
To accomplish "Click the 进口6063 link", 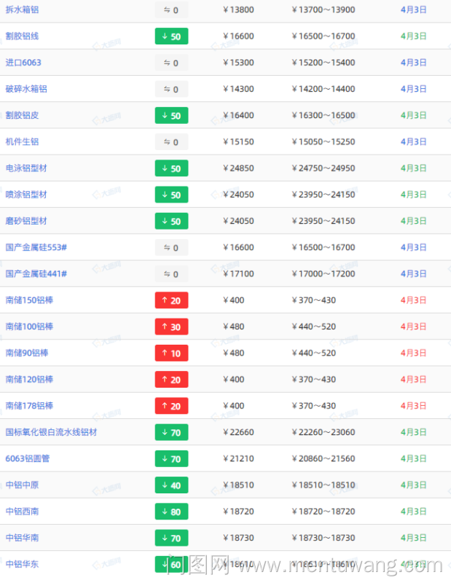I will 23,63.
